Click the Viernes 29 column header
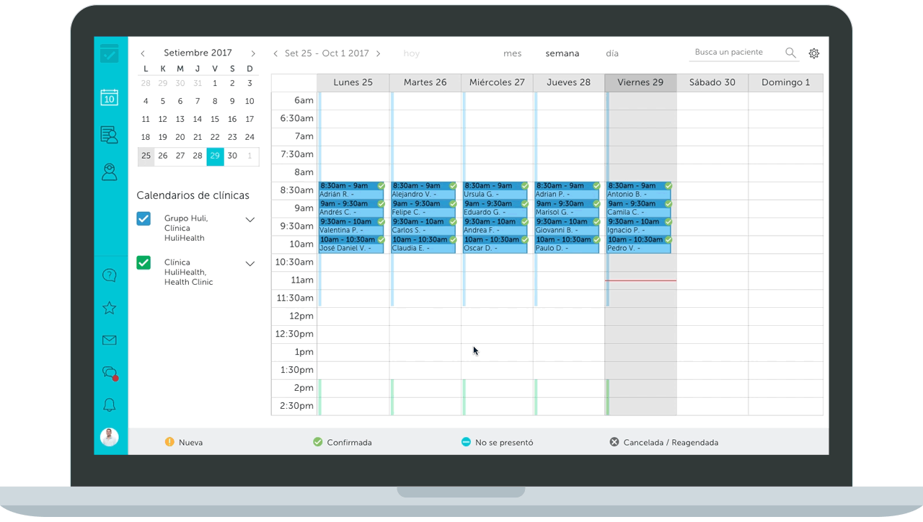 (x=640, y=82)
